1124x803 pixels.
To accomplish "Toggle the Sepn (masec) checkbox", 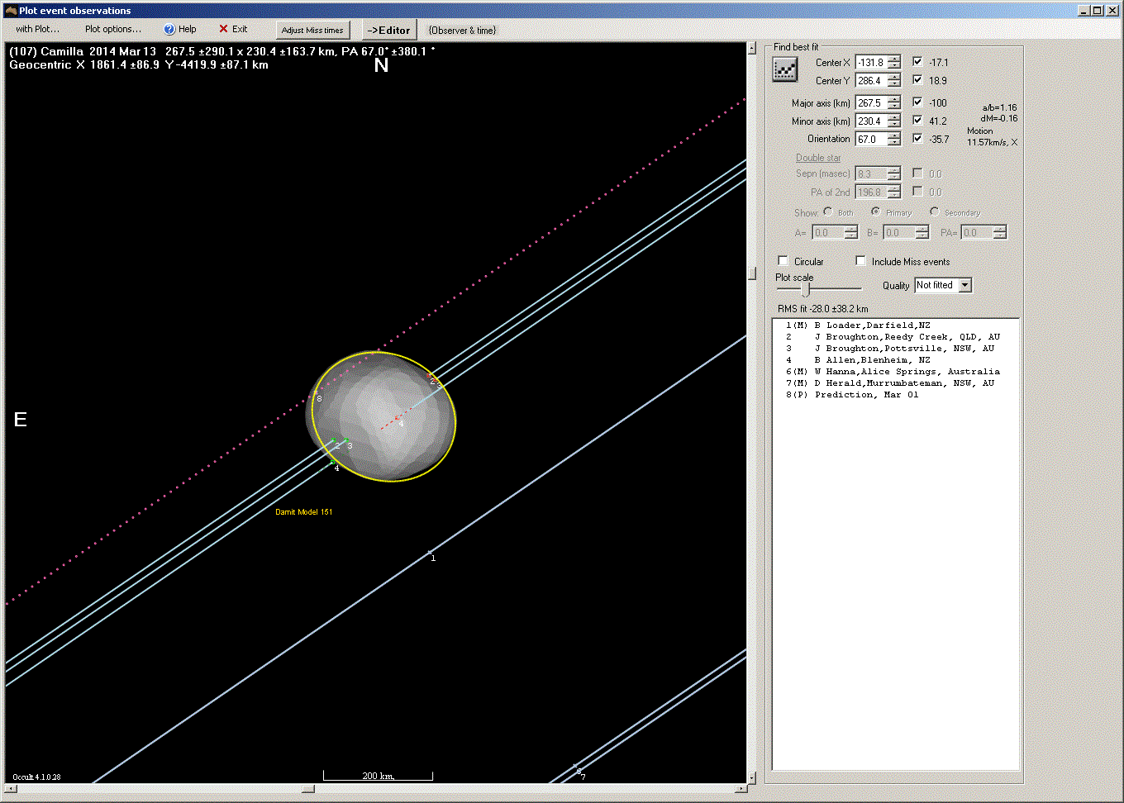I will (917, 173).
